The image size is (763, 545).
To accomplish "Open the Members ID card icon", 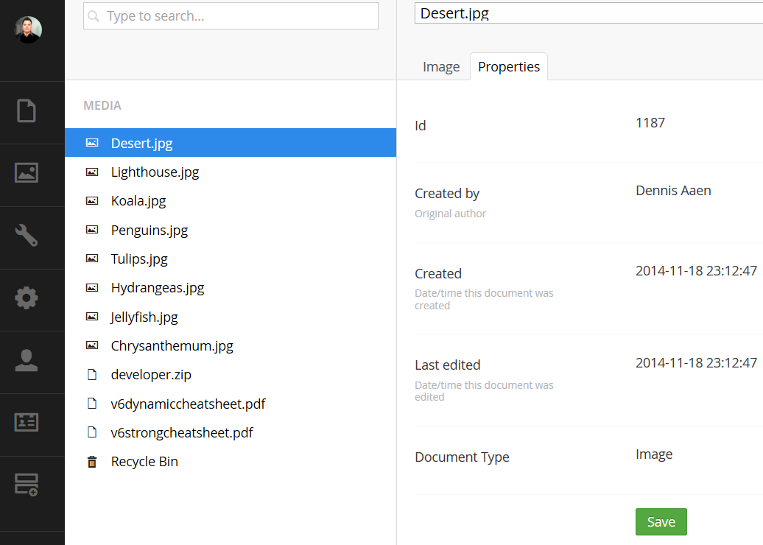I will click(x=27, y=423).
